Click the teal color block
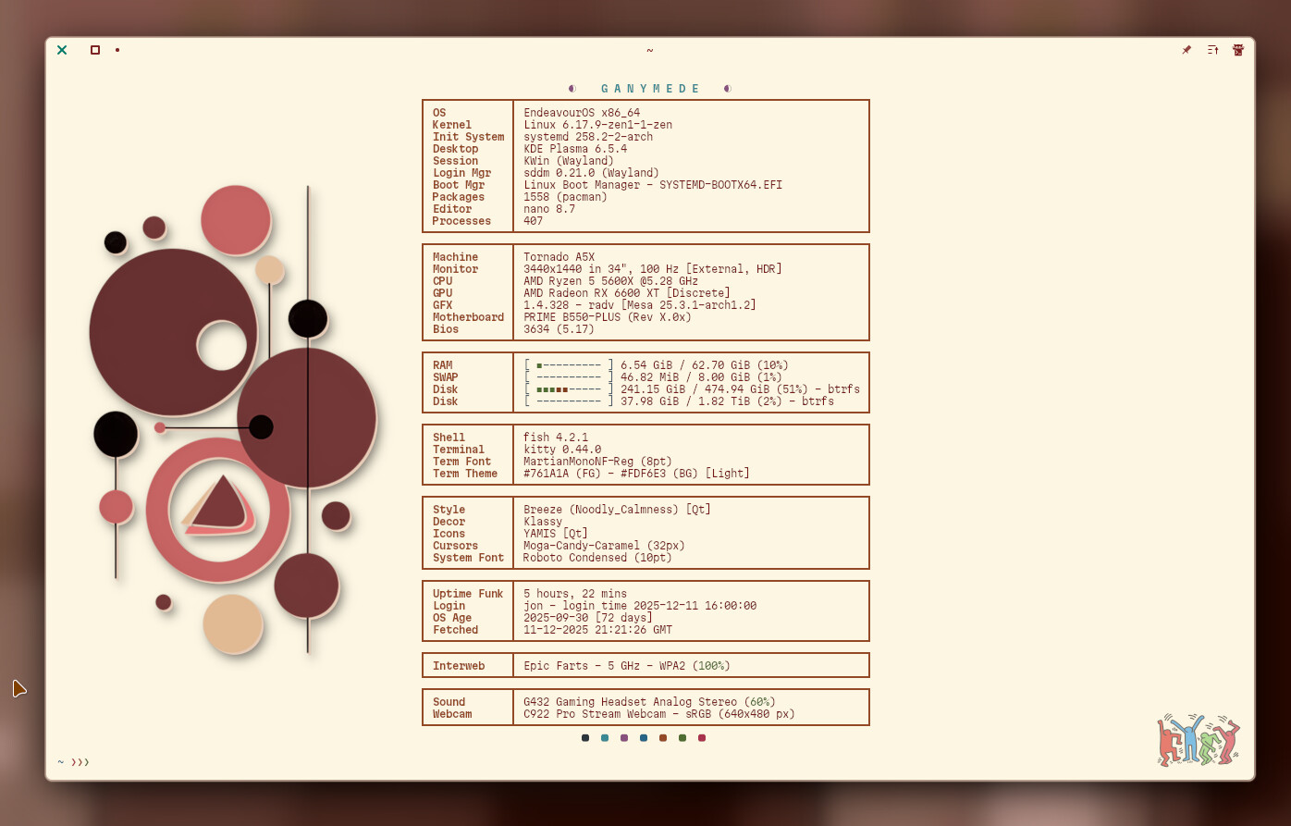 605,738
